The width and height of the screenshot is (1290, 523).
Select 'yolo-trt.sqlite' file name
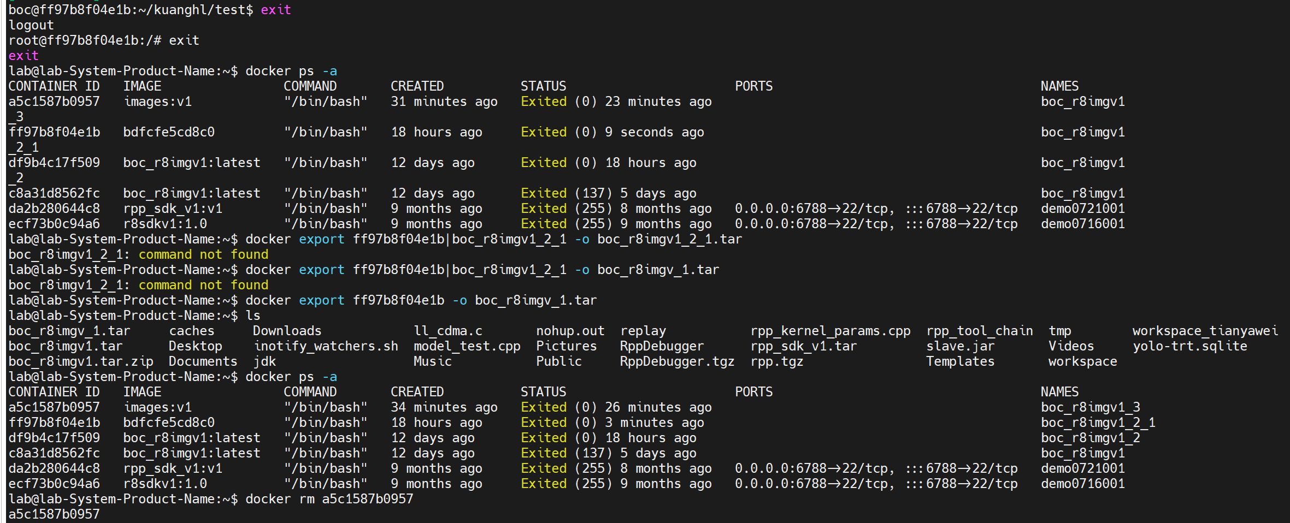(x=1190, y=346)
